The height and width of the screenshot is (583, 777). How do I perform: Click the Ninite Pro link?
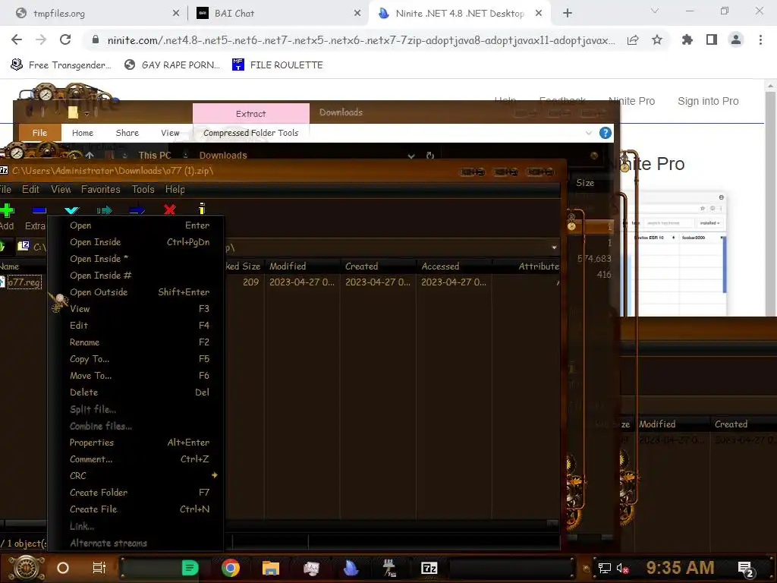(632, 101)
